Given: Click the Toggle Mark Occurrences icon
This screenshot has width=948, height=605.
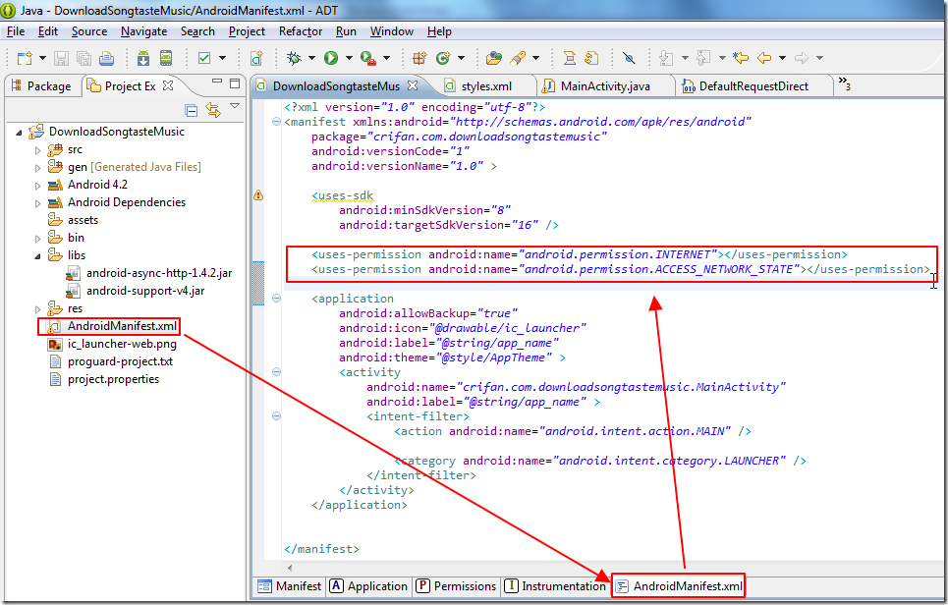Looking at the screenshot, I should [629, 58].
